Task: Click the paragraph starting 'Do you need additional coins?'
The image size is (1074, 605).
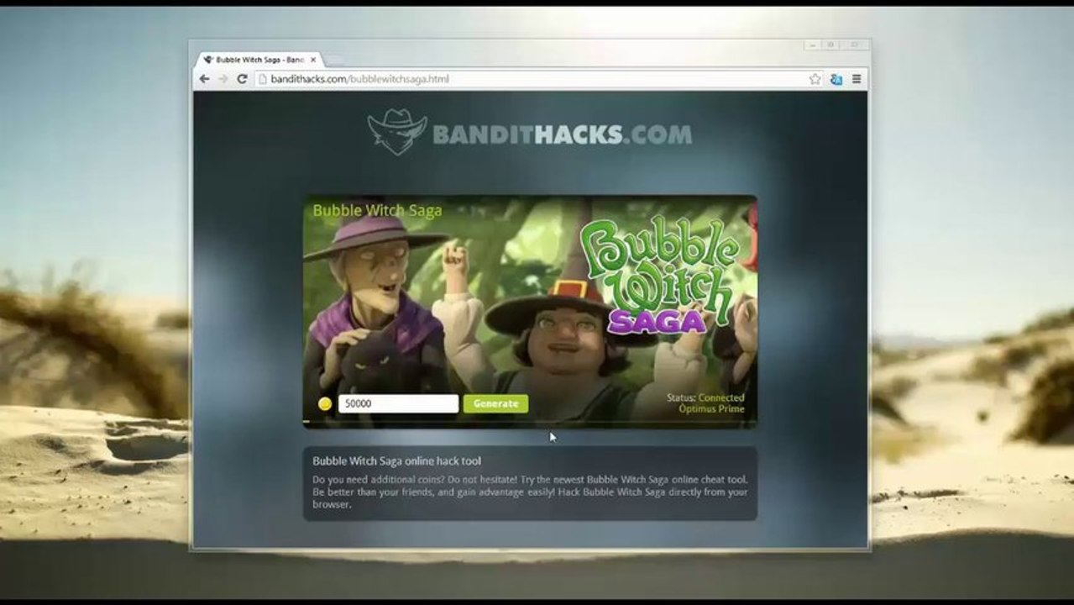Action: (530, 492)
